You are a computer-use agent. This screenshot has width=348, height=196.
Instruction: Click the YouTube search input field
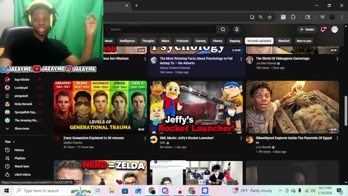[162, 29]
